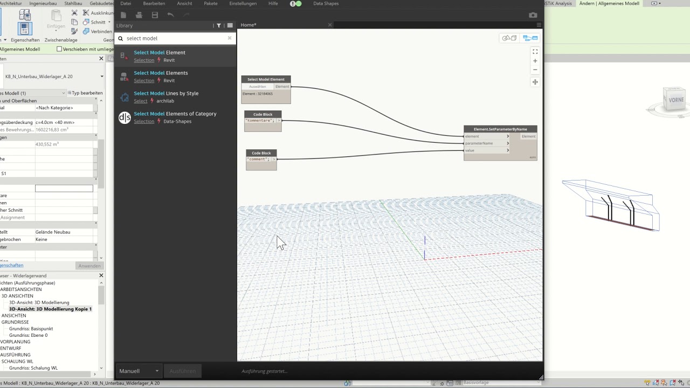Viewport: 690px width, 388px height.
Task: Switch to graph view navigation mode
Action: 530,38
